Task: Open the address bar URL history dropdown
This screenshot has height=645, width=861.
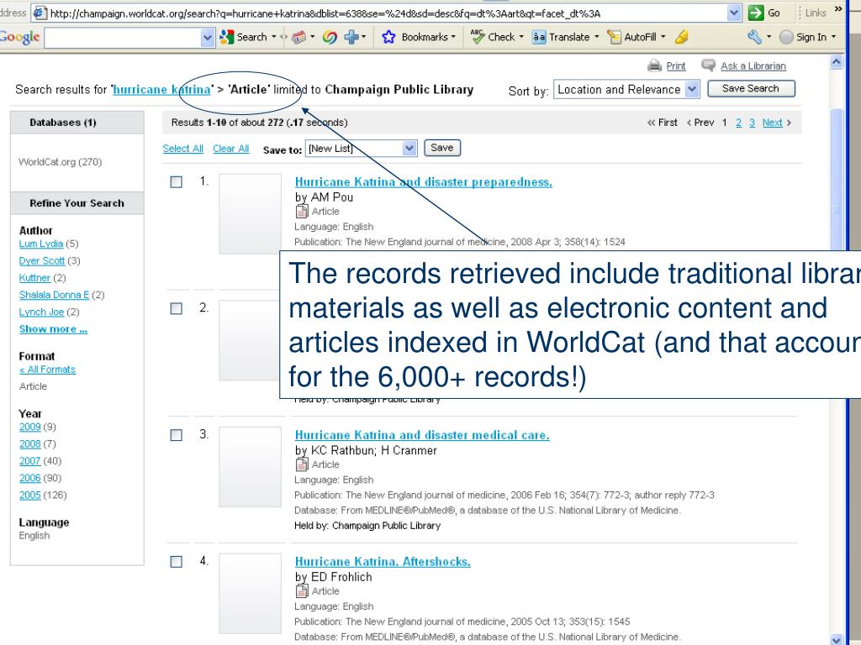Action: [x=733, y=13]
